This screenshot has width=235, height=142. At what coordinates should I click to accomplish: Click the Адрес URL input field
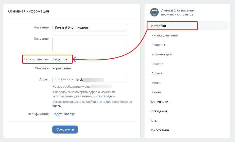point(90,80)
